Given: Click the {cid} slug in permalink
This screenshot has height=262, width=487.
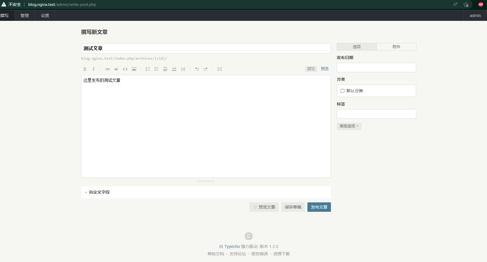Looking at the screenshot, I should point(160,58).
